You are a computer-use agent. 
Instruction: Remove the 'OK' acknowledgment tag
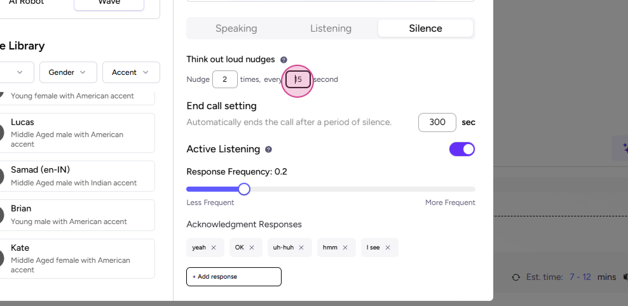[x=252, y=248]
